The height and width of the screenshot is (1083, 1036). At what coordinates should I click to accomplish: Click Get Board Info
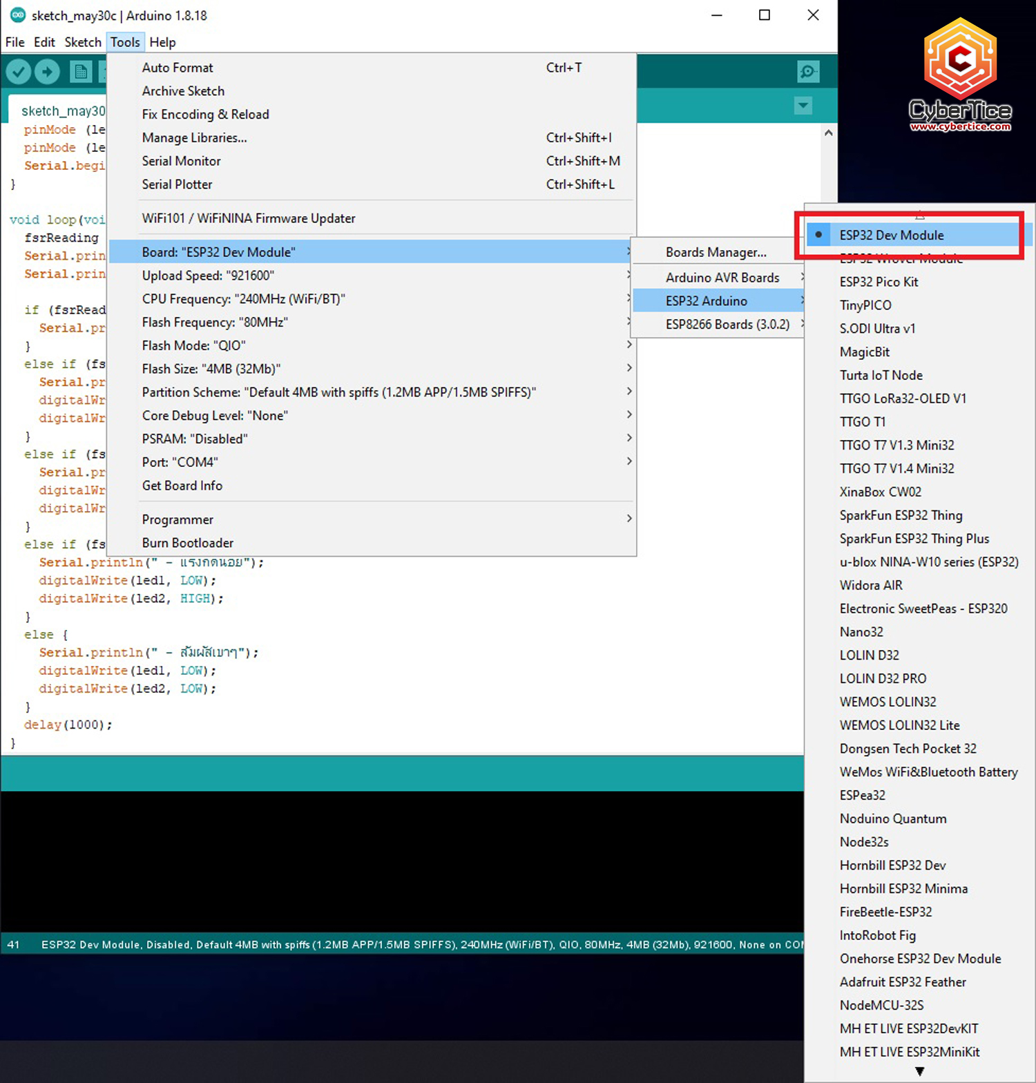[182, 486]
